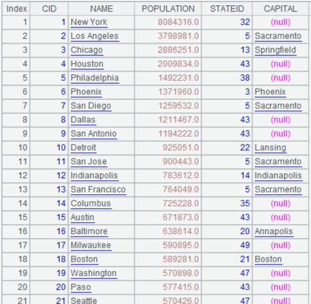Click Boston in the NAME column
The width and height of the screenshot is (311, 304).
pyautogui.click(x=84, y=259)
